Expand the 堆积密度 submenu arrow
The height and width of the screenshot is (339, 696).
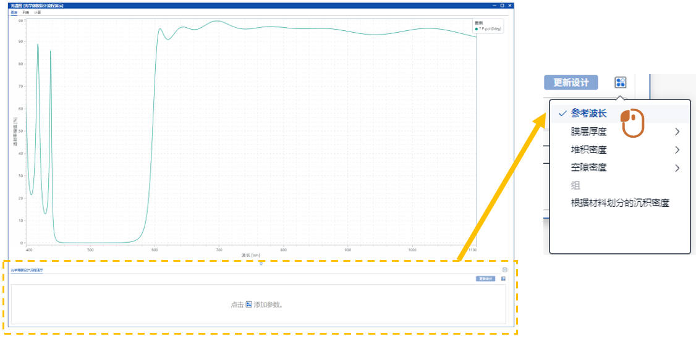[677, 149]
